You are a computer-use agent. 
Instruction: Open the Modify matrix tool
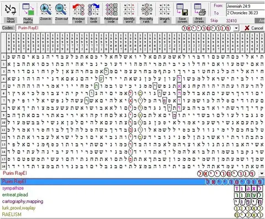(x=28, y=9)
